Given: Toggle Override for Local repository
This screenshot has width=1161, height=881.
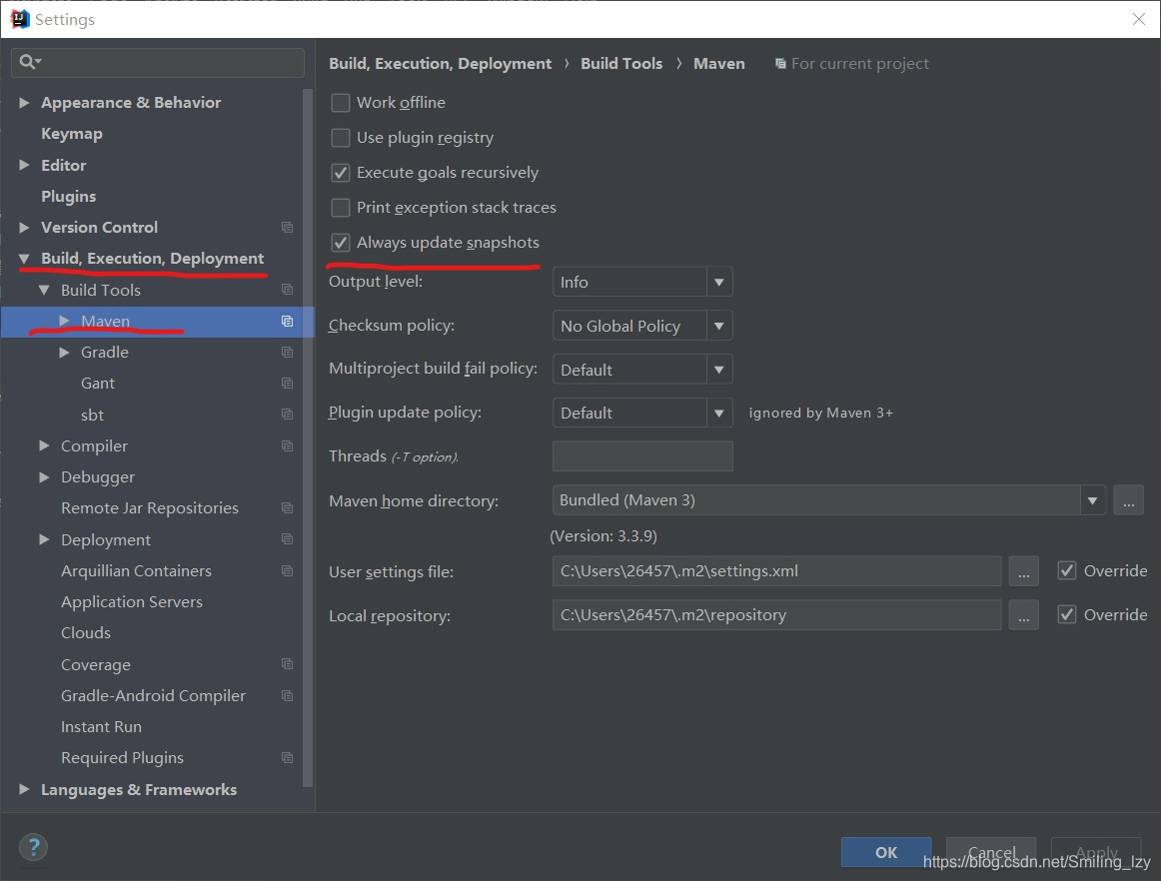Looking at the screenshot, I should pyautogui.click(x=1067, y=614).
